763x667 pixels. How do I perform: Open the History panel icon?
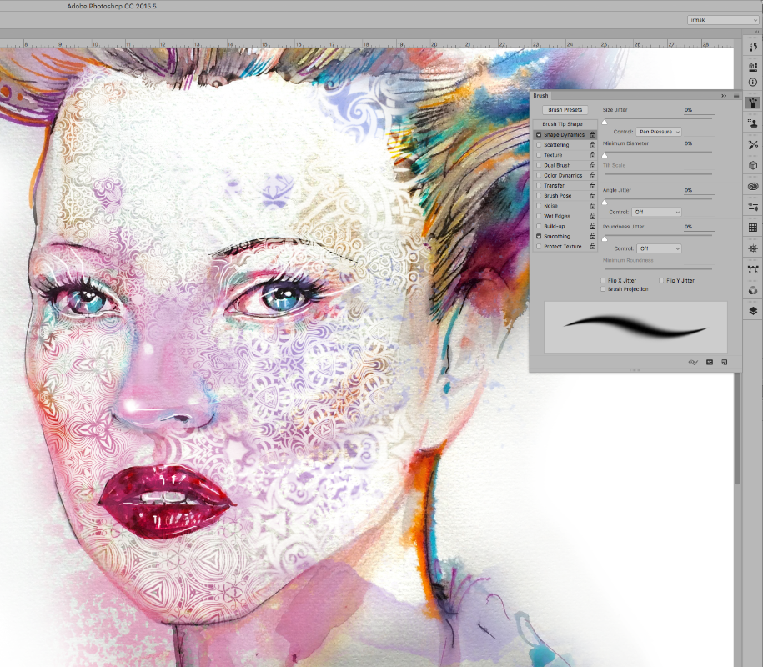coord(753,47)
